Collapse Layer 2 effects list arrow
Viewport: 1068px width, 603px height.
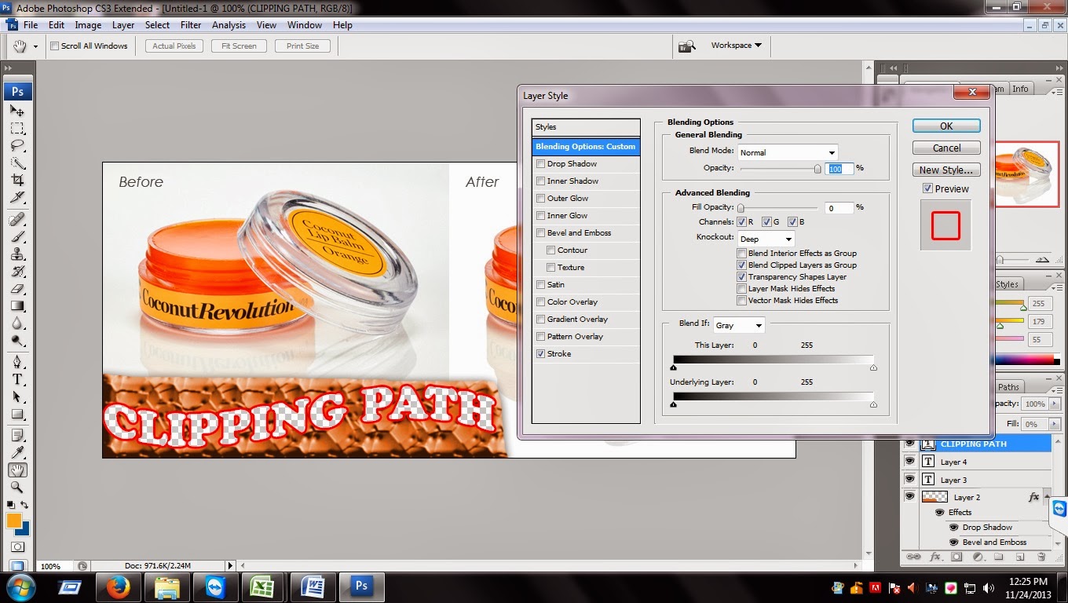(1048, 497)
